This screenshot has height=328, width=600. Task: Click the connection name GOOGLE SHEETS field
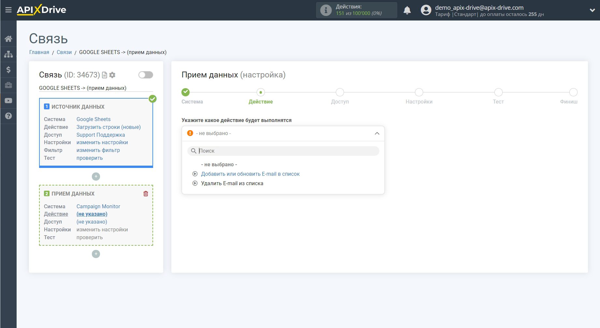point(96,88)
